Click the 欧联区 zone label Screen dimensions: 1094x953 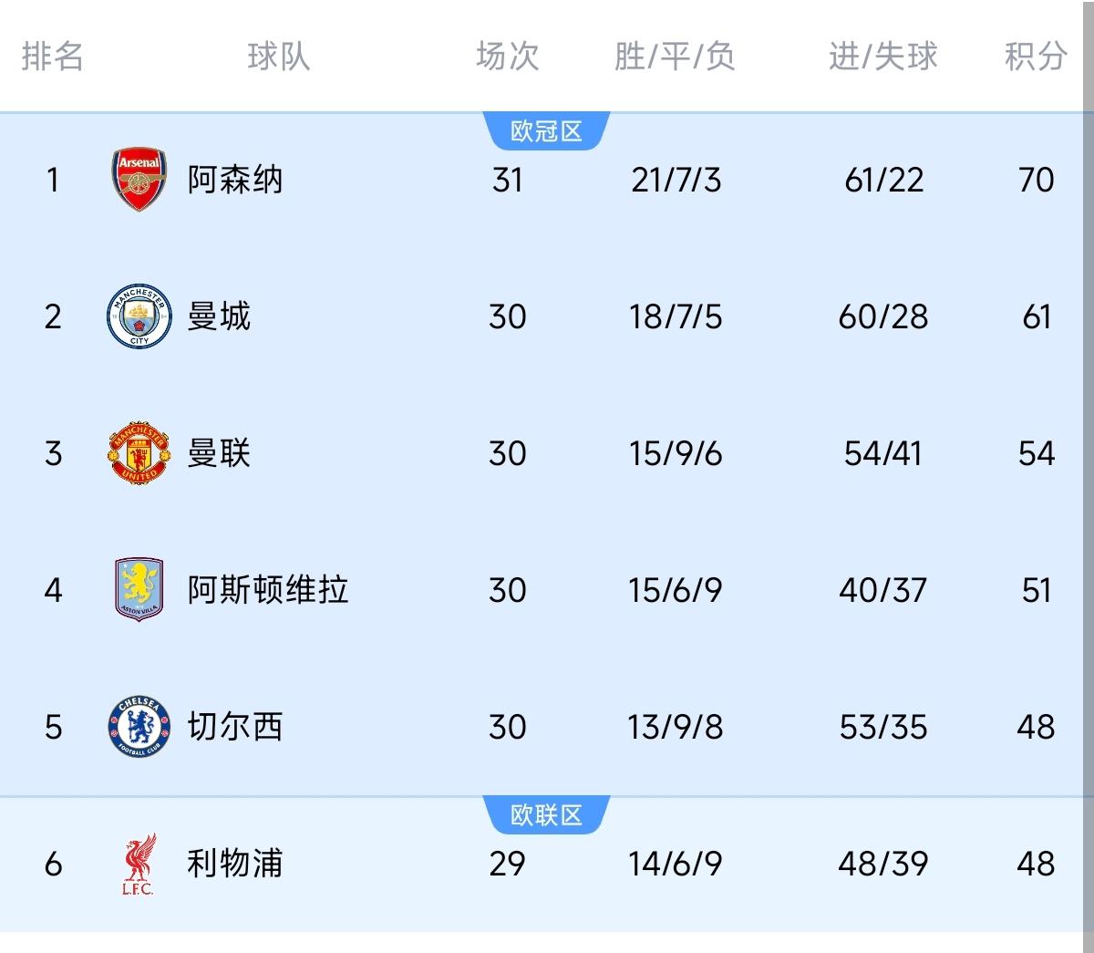[546, 814]
